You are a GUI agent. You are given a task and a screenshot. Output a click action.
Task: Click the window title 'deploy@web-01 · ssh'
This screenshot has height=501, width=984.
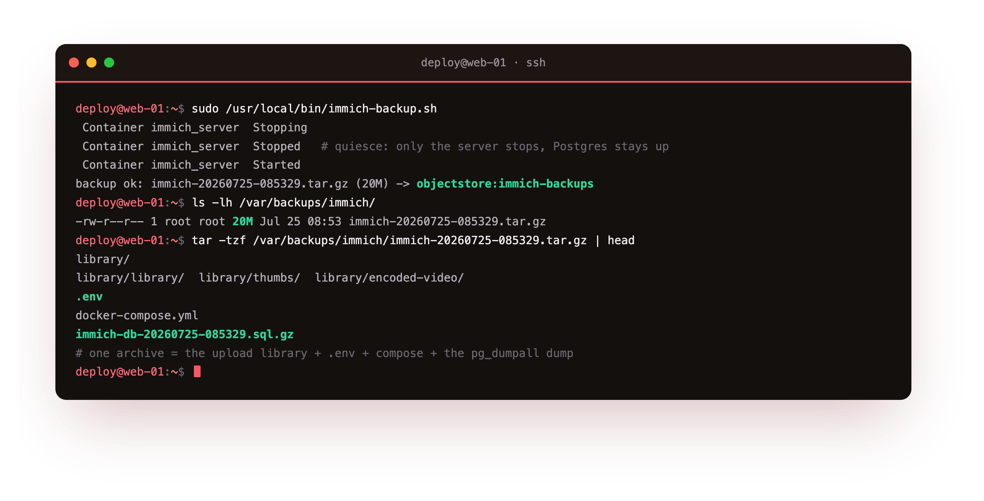tap(483, 63)
